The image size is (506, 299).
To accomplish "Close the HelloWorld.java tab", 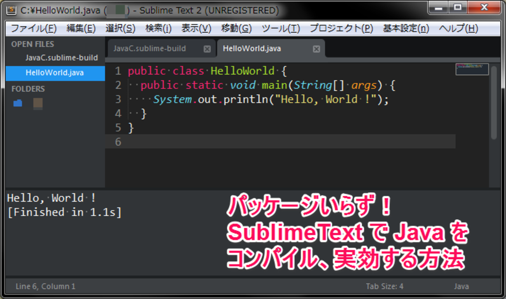I will coord(316,49).
